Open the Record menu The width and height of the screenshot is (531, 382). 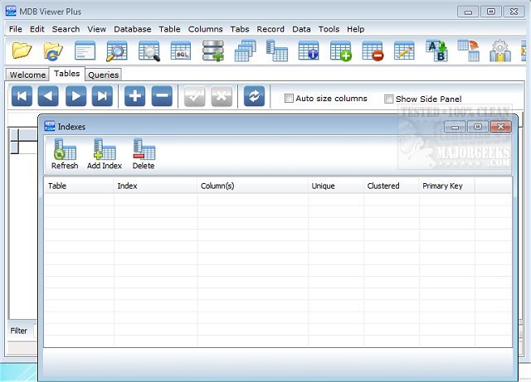click(x=270, y=29)
